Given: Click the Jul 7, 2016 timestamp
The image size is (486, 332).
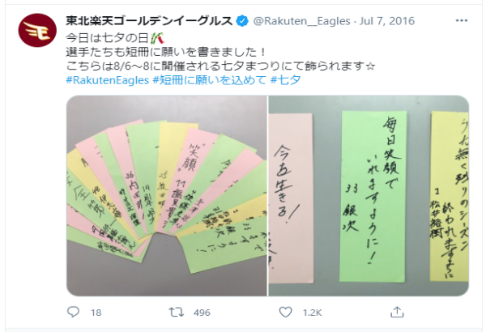Looking at the screenshot, I should coord(387,21).
